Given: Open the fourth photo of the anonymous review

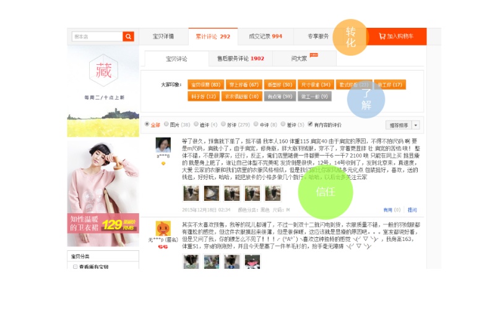Looking at the screenshot, I should pos(252,261).
